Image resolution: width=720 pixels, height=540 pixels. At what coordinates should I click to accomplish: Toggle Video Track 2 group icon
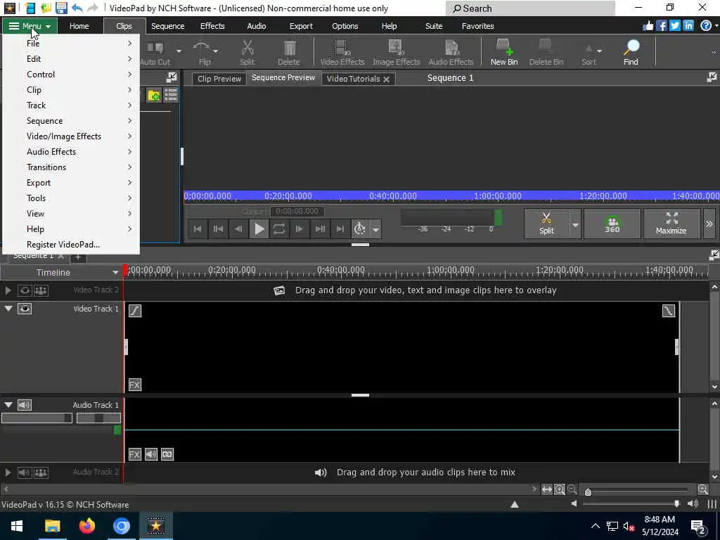click(x=41, y=290)
